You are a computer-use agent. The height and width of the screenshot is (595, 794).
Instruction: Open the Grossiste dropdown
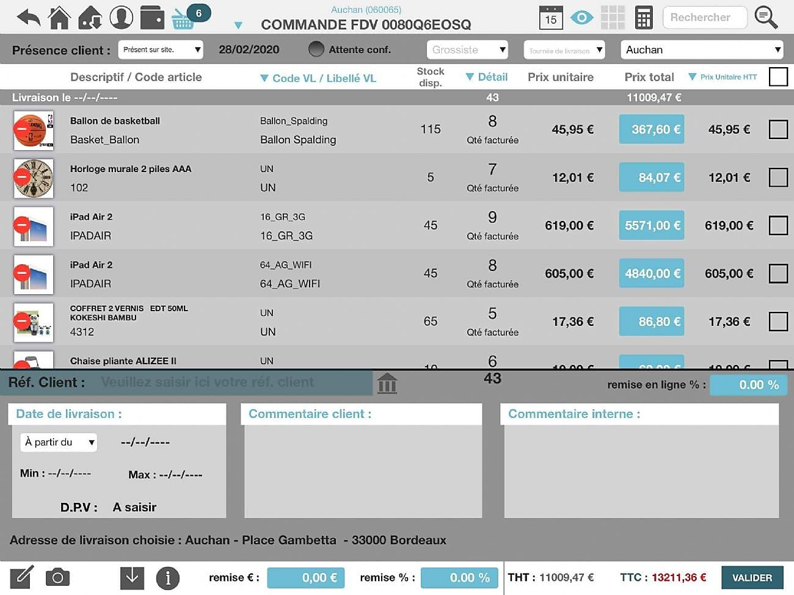coord(468,49)
